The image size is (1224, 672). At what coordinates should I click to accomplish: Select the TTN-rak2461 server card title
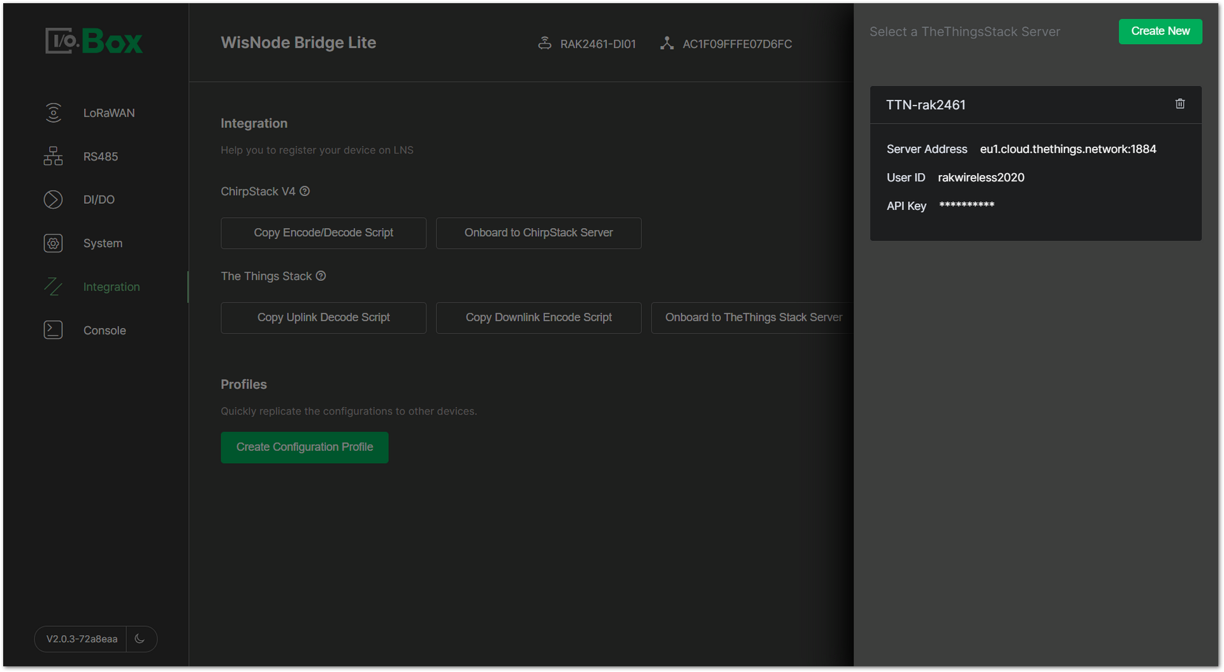click(926, 105)
